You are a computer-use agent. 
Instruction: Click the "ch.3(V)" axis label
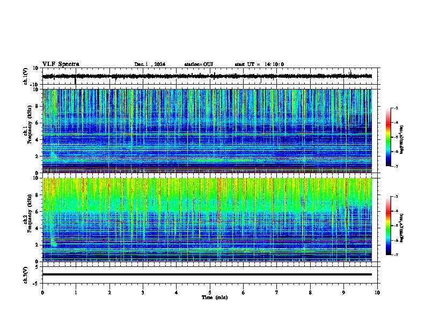tap(26, 275)
